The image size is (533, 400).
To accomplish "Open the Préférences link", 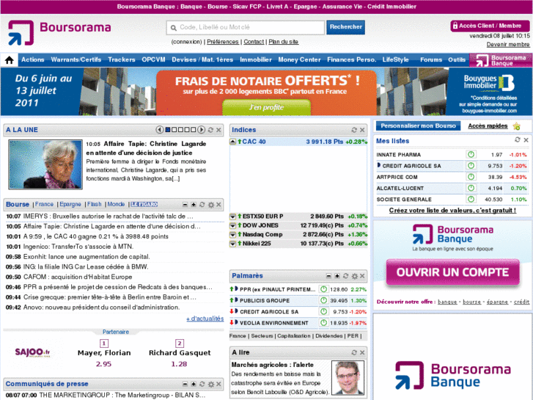I will pyautogui.click(x=223, y=42).
